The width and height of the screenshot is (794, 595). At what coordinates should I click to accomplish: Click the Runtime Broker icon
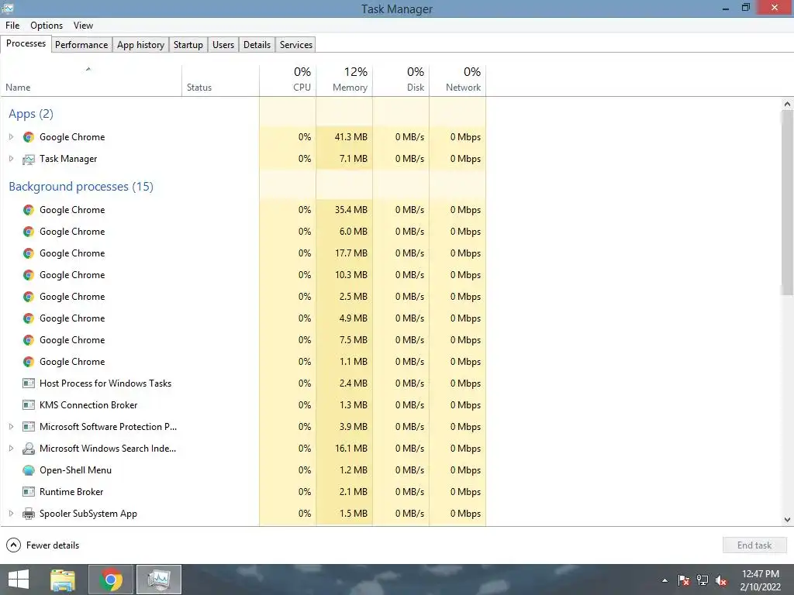(29, 492)
